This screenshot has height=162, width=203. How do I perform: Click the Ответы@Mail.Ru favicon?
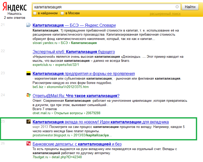coord(28,95)
